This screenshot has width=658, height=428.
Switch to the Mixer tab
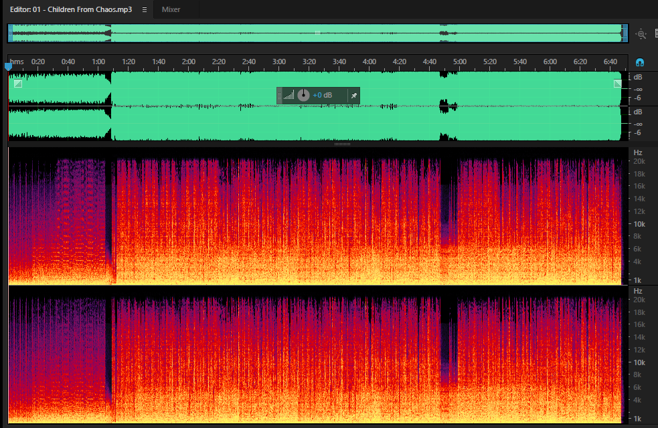coord(171,9)
